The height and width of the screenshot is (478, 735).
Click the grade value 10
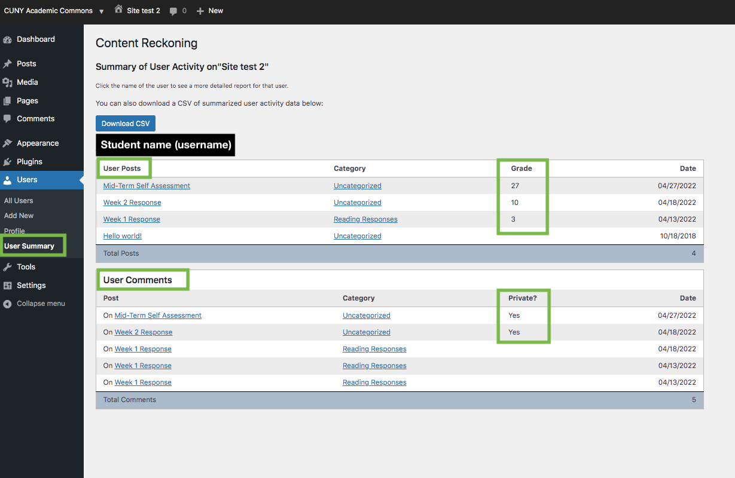(x=515, y=203)
